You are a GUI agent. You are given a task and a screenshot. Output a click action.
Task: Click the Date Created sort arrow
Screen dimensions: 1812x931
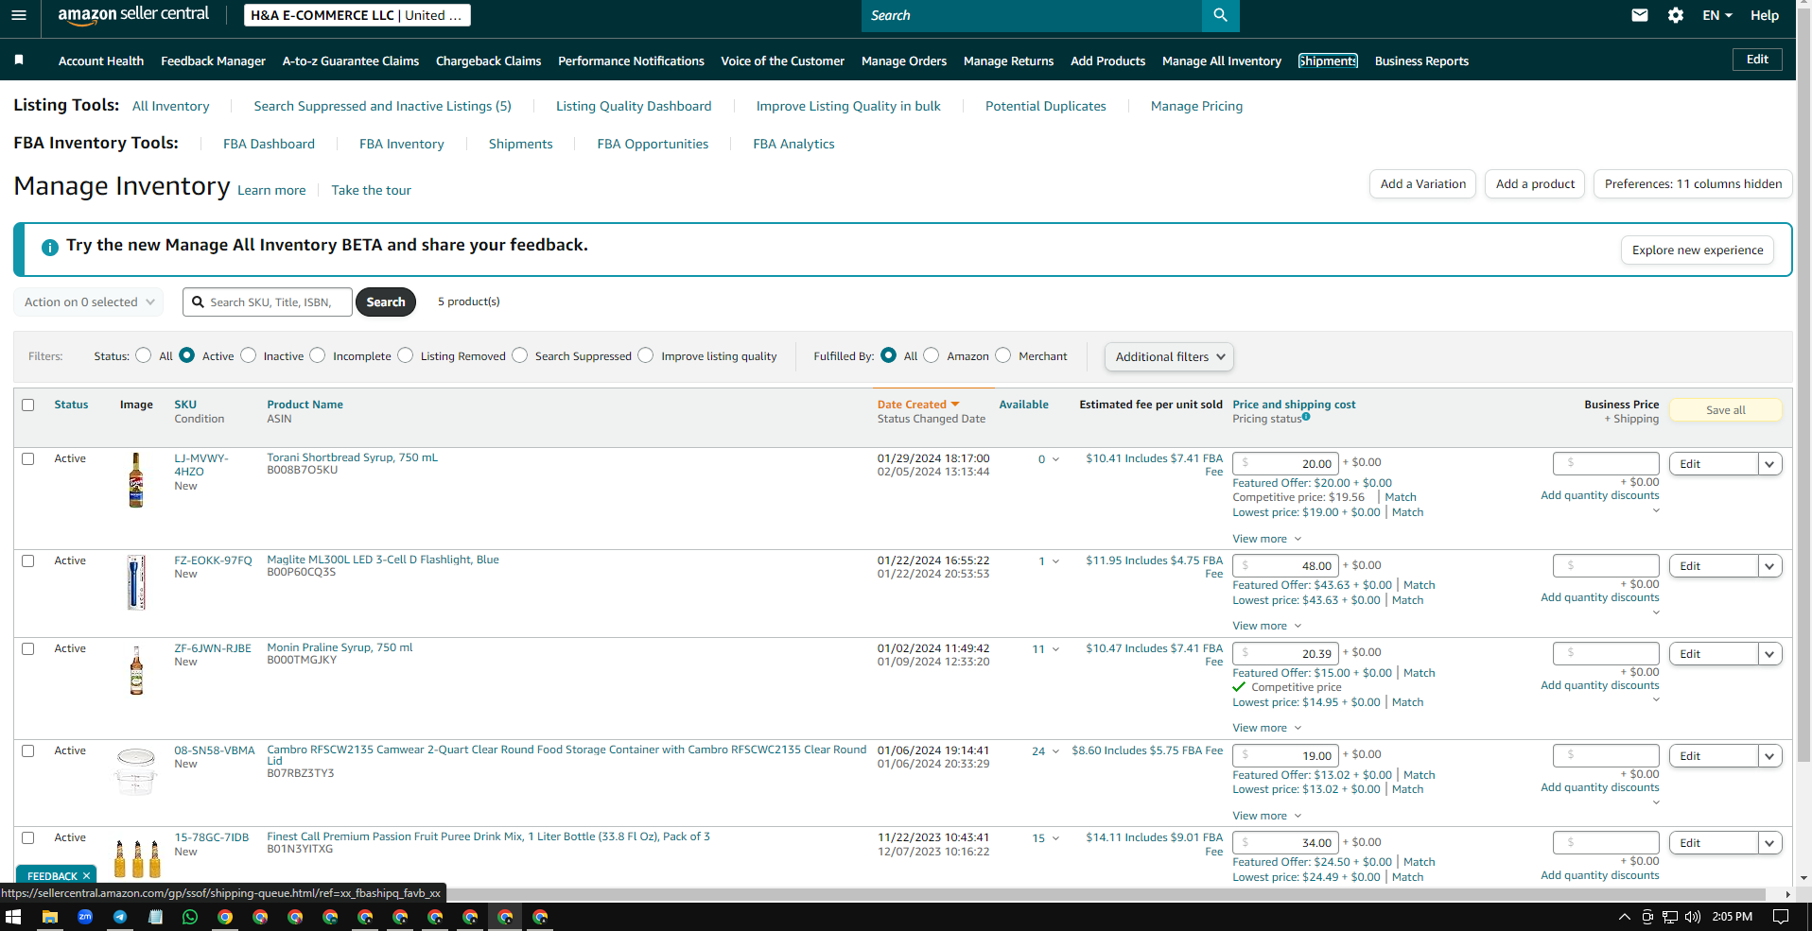[x=955, y=405]
